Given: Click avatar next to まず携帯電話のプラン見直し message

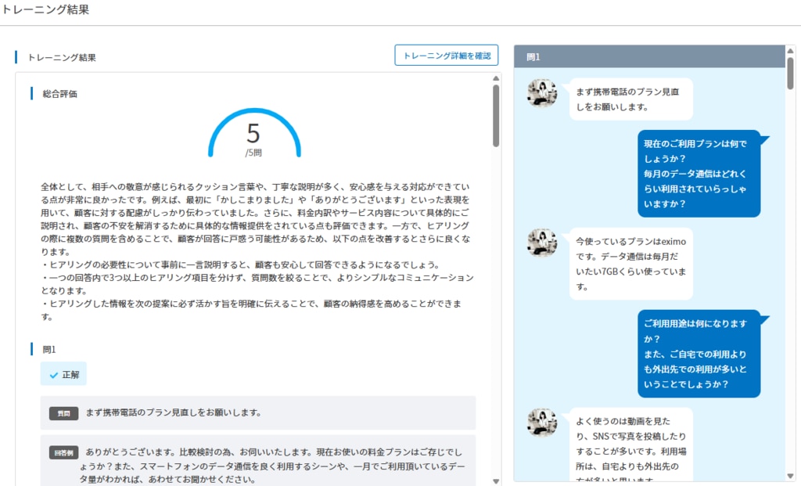Looking at the screenshot, I should (x=542, y=93).
